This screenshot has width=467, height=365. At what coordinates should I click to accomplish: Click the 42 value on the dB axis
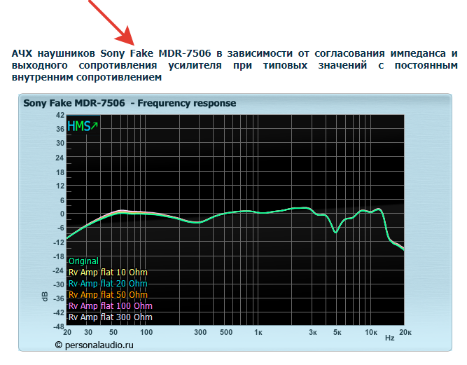pos(60,115)
